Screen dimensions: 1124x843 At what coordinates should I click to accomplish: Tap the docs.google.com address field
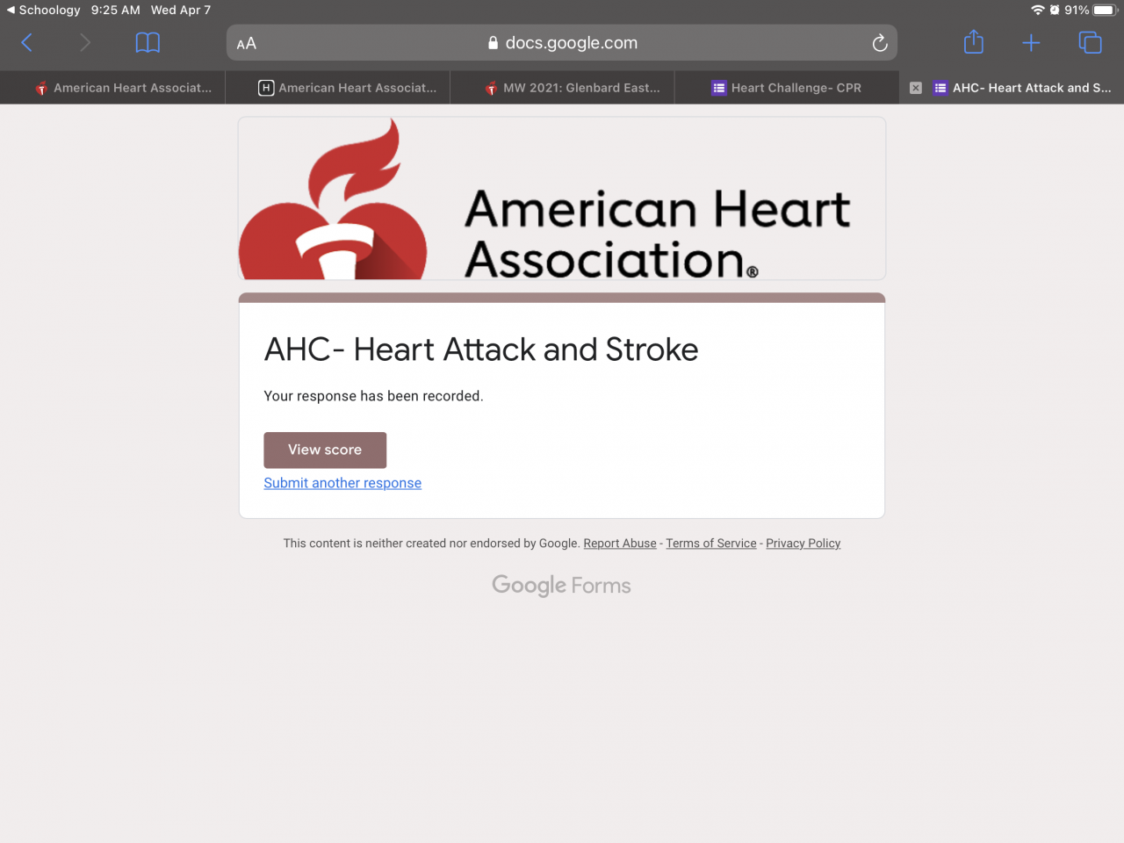click(x=562, y=43)
